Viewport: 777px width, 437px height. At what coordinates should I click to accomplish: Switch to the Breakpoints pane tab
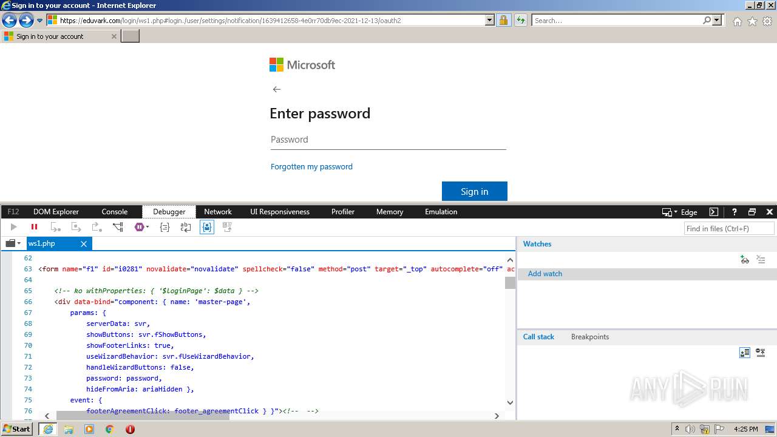point(590,337)
